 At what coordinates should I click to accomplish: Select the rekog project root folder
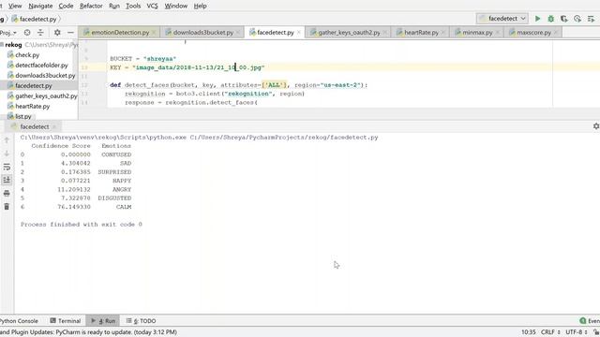[x=13, y=45]
